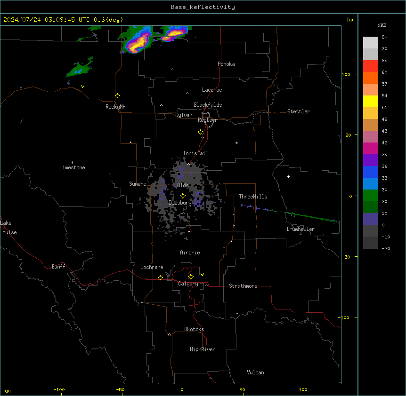Click the 100 km tick on right axis
The height and width of the screenshot is (396, 406).
[346, 74]
